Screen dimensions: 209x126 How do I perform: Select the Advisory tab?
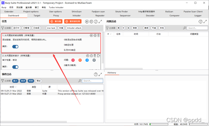tap(112, 73)
